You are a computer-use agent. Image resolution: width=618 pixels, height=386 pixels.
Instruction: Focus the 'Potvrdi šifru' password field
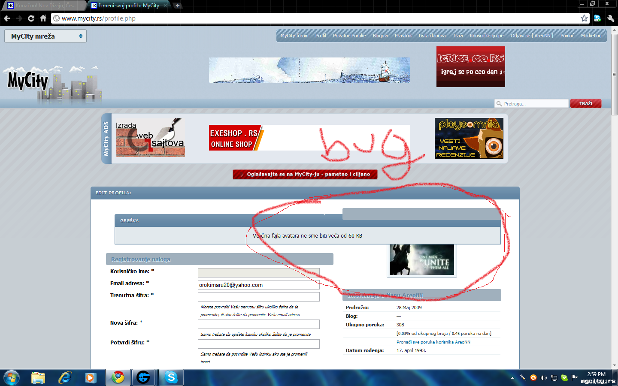click(x=259, y=344)
